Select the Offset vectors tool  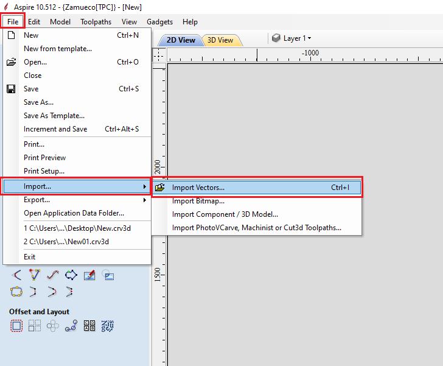click(x=16, y=326)
